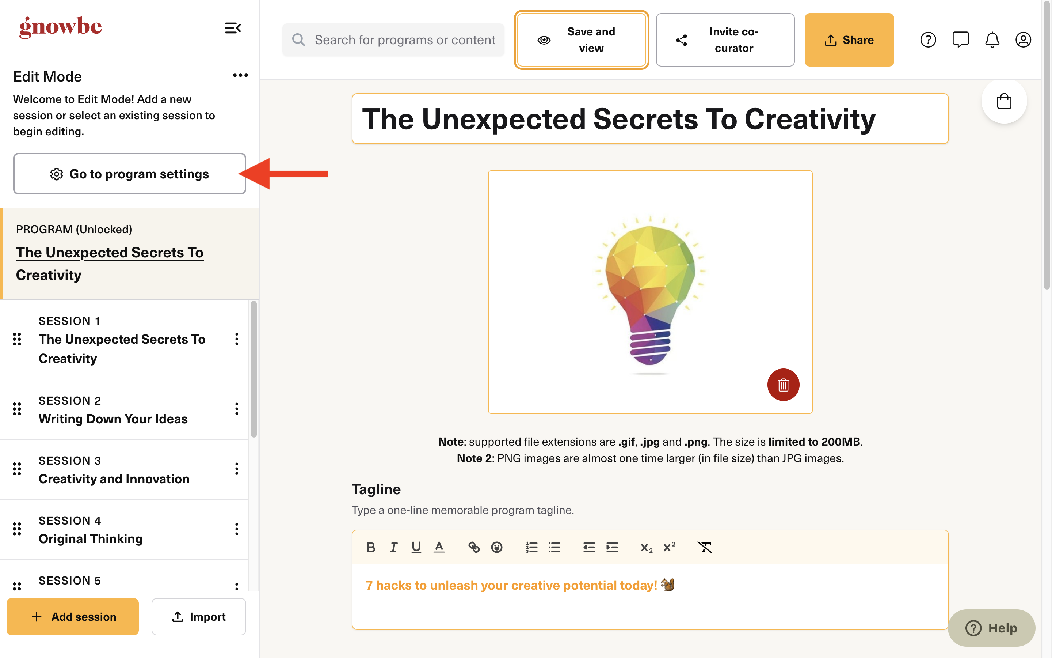Screen dimensions: 1052x658
Task: Delete the lightbulb image with the trash button
Action: 784,385
